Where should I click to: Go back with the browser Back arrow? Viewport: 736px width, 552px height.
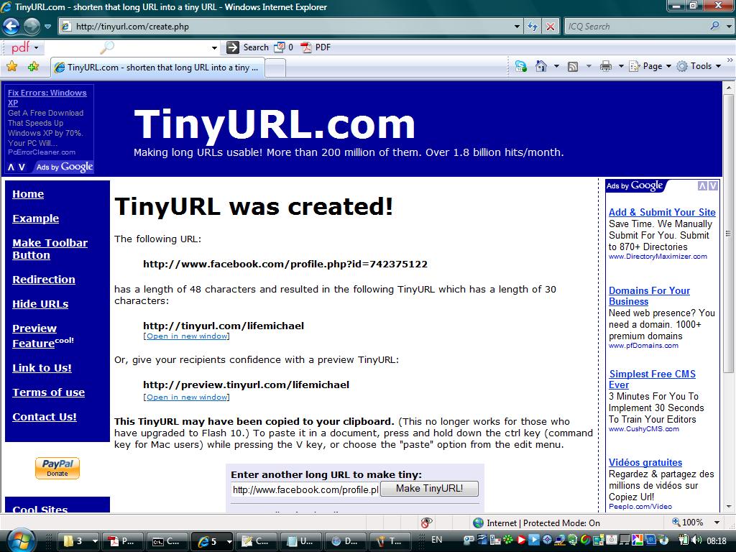[x=11, y=26]
